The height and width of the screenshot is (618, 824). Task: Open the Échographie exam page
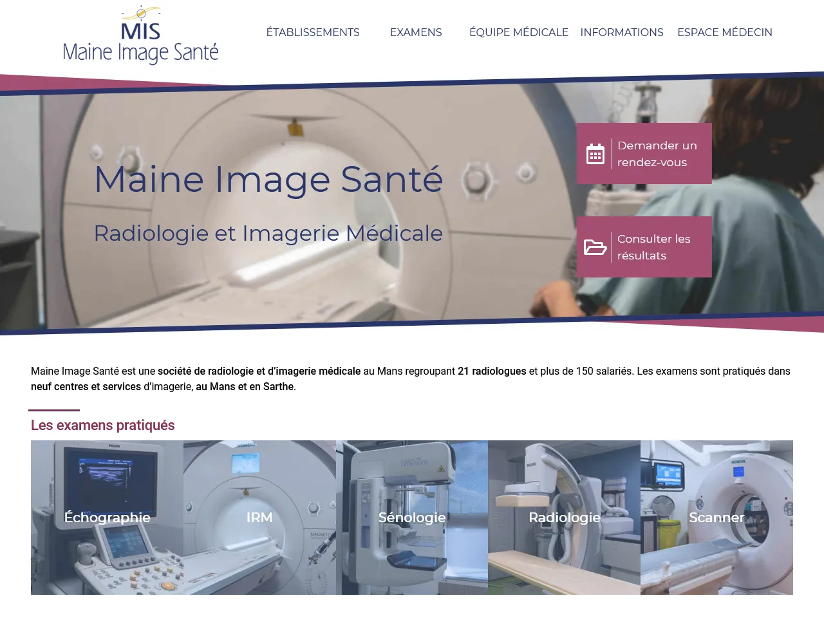pos(107,517)
